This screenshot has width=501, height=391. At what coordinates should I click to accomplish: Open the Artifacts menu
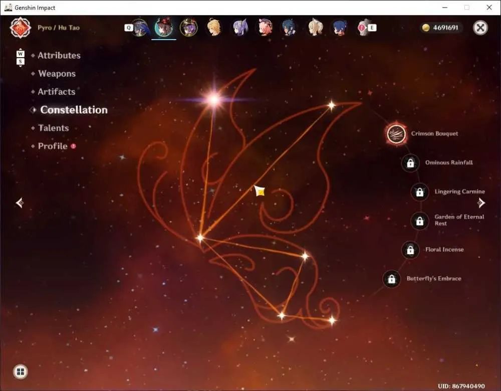coord(57,92)
